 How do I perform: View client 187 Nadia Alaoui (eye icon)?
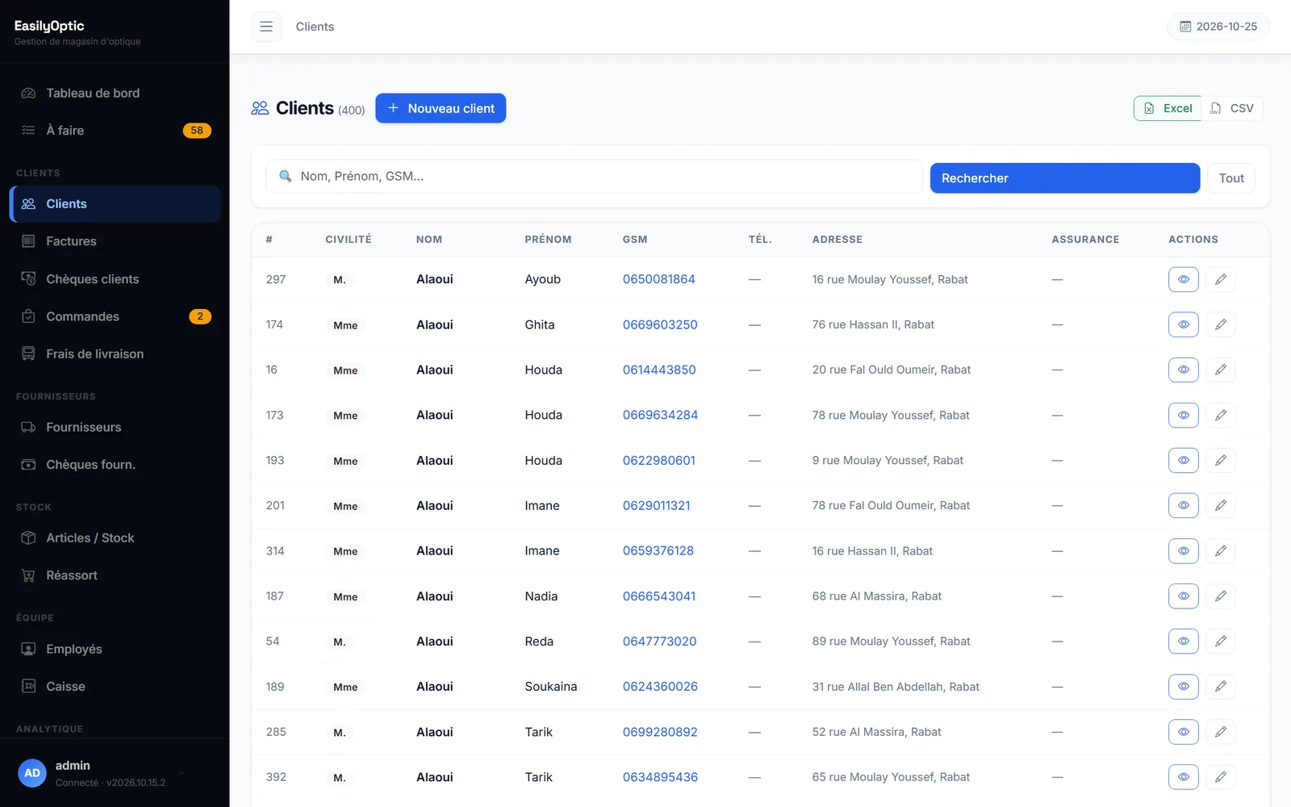[1184, 596]
